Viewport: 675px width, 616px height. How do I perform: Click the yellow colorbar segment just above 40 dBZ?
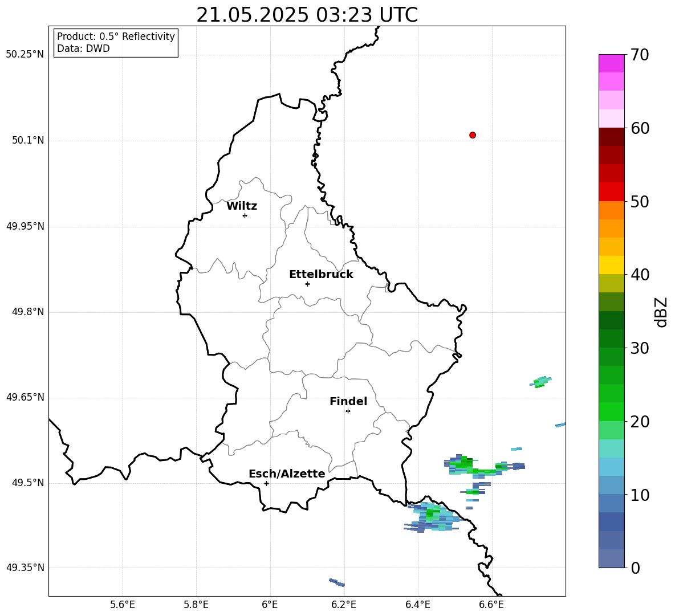612,265
